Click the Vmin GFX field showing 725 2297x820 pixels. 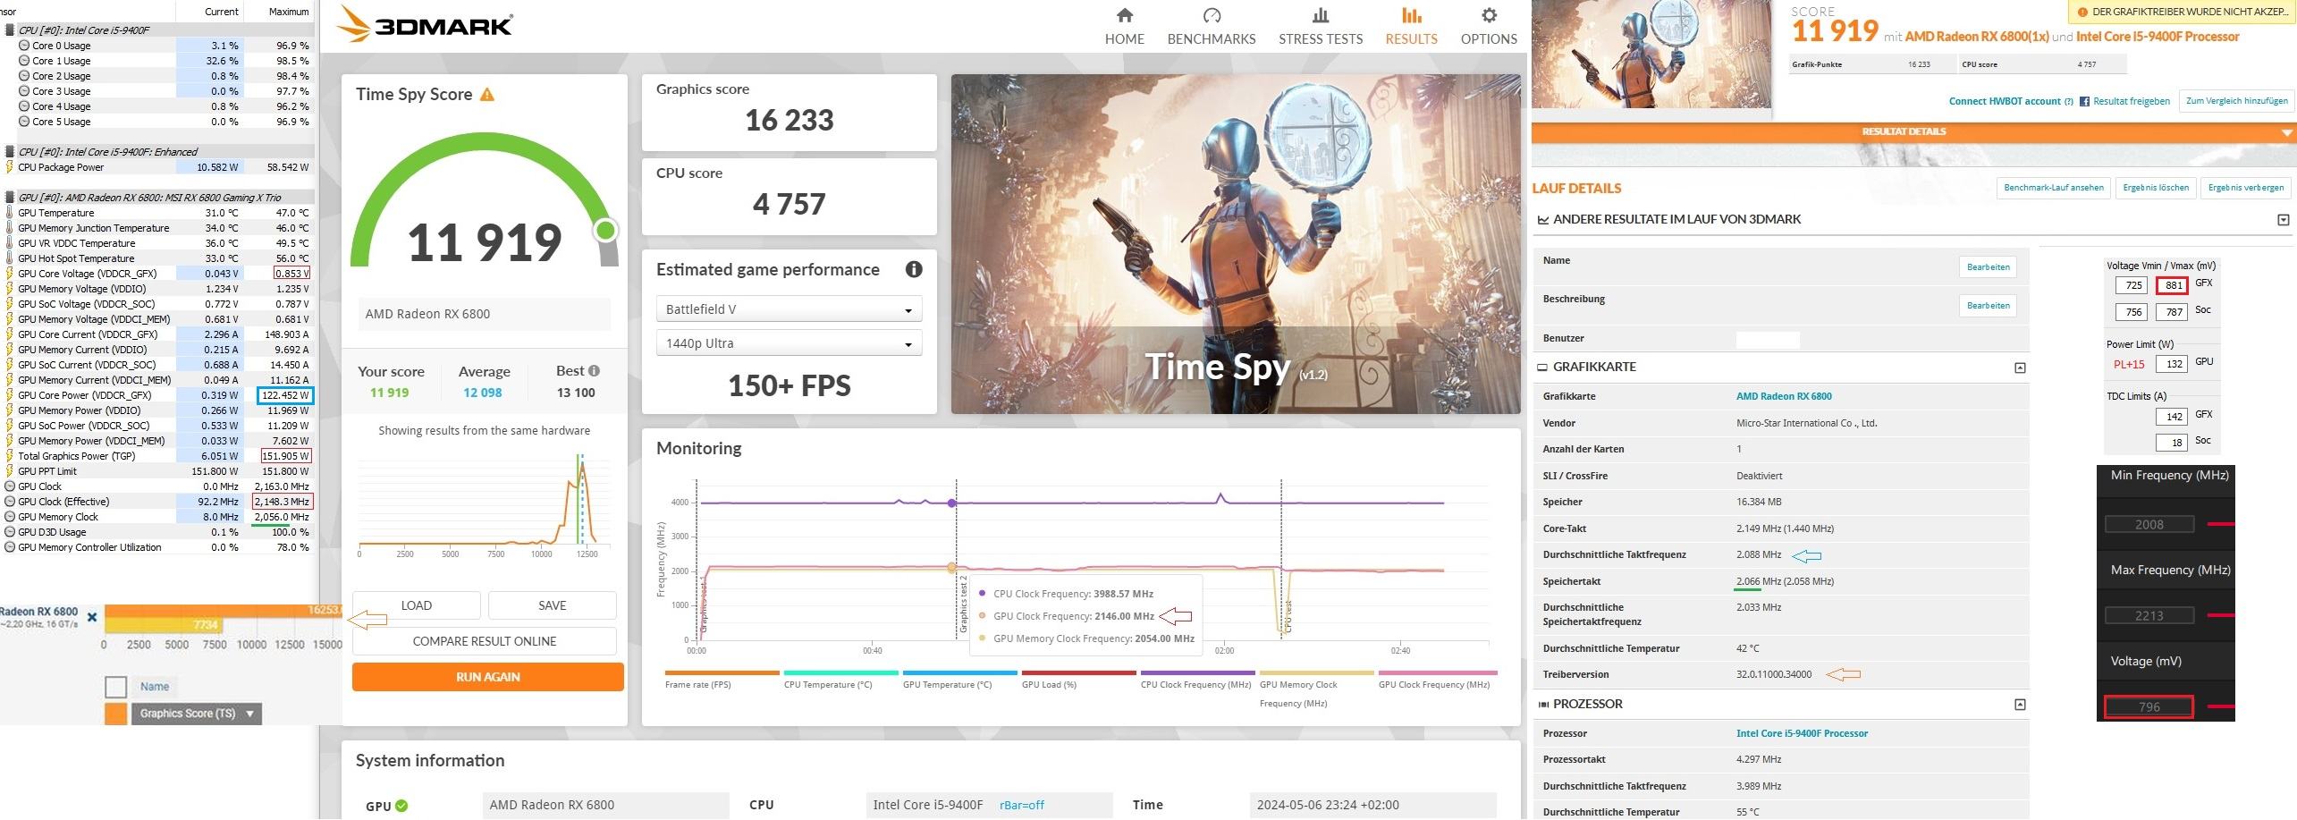(2133, 285)
